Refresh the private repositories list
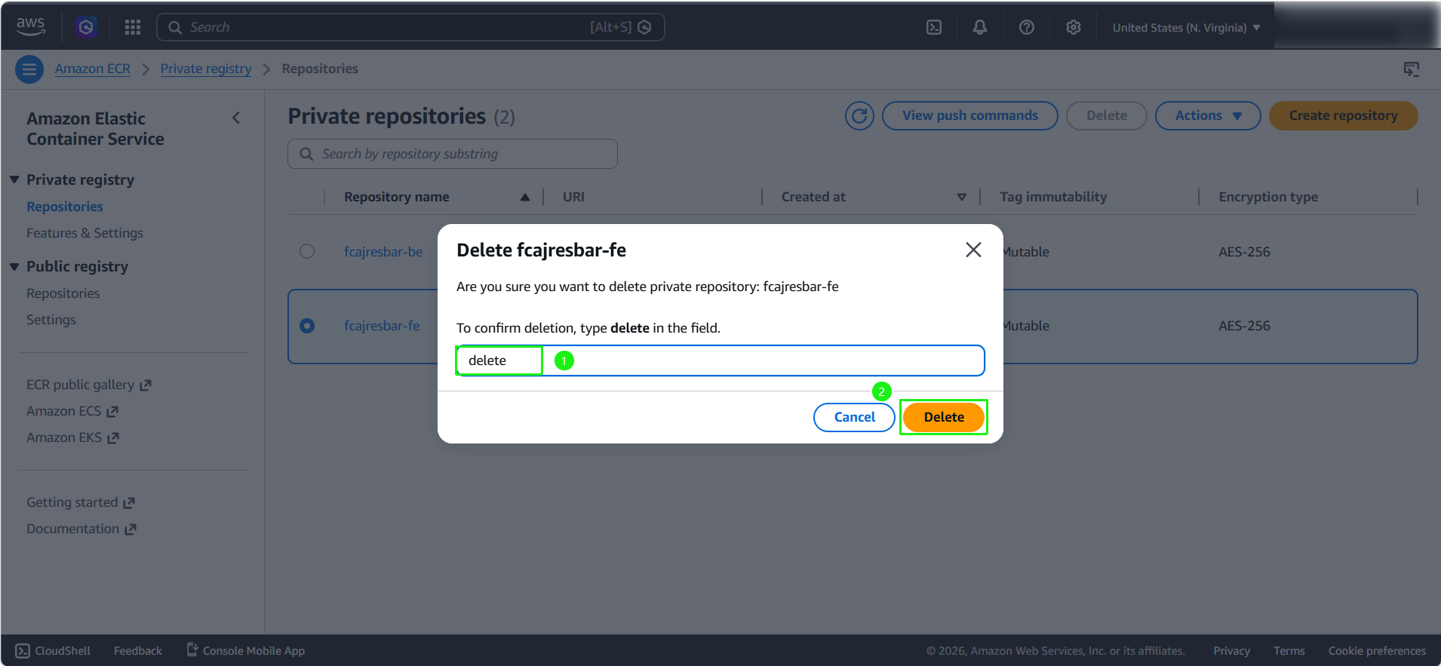The image size is (1441, 666). 859,115
